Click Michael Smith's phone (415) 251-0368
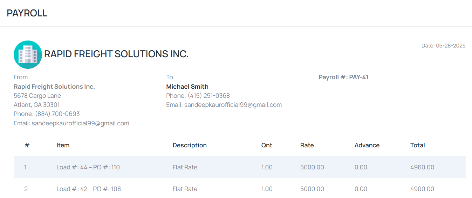 click(x=198, y=96)
